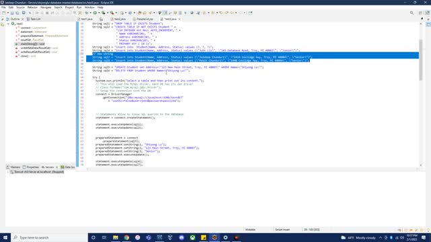Click the Save icon in toolbar

(x=12, y=13)
